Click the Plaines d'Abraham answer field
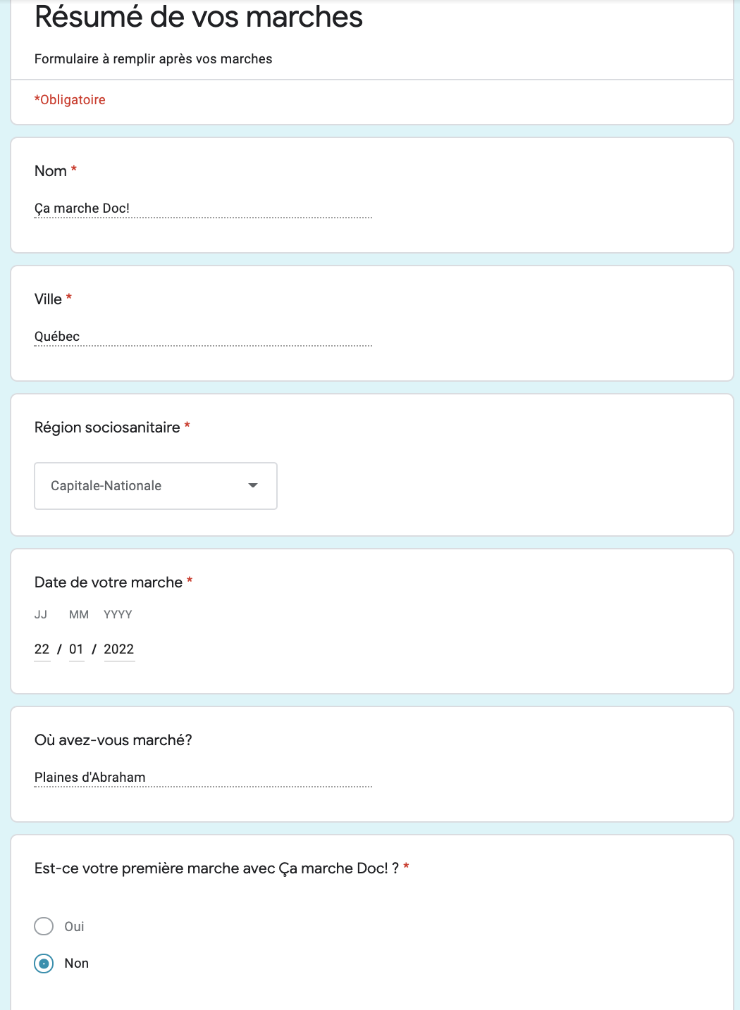740x1010 pixels. point(203,778)
